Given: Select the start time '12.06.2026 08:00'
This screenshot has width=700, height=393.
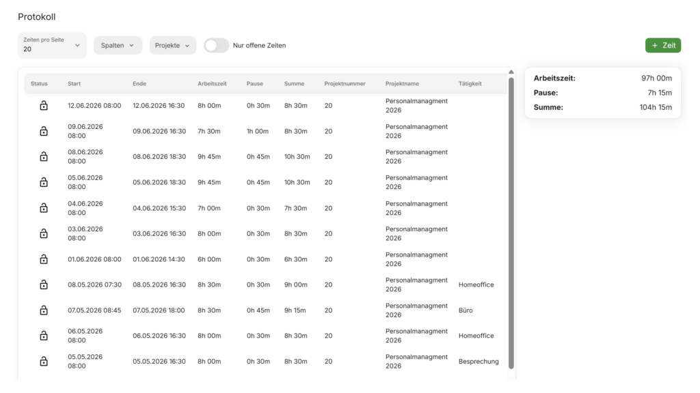Looking at the screenshot, I should pyautogui.click(x=94, y=106).
